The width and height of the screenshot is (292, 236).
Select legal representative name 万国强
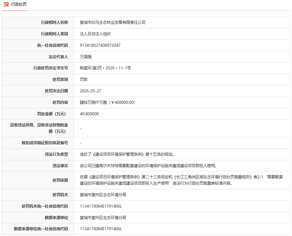86,57
